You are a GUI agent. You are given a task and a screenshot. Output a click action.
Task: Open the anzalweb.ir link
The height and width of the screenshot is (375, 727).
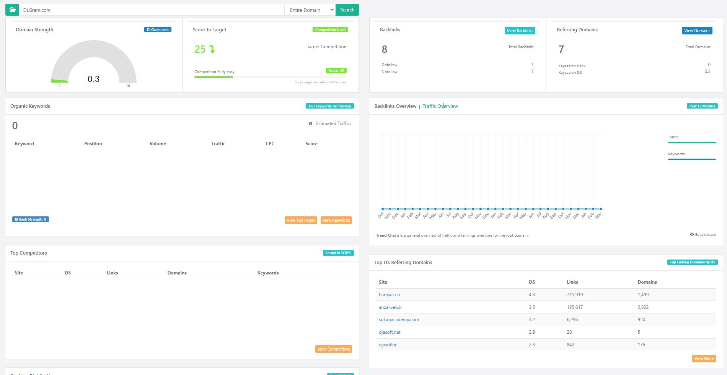(x=390, y=307)
